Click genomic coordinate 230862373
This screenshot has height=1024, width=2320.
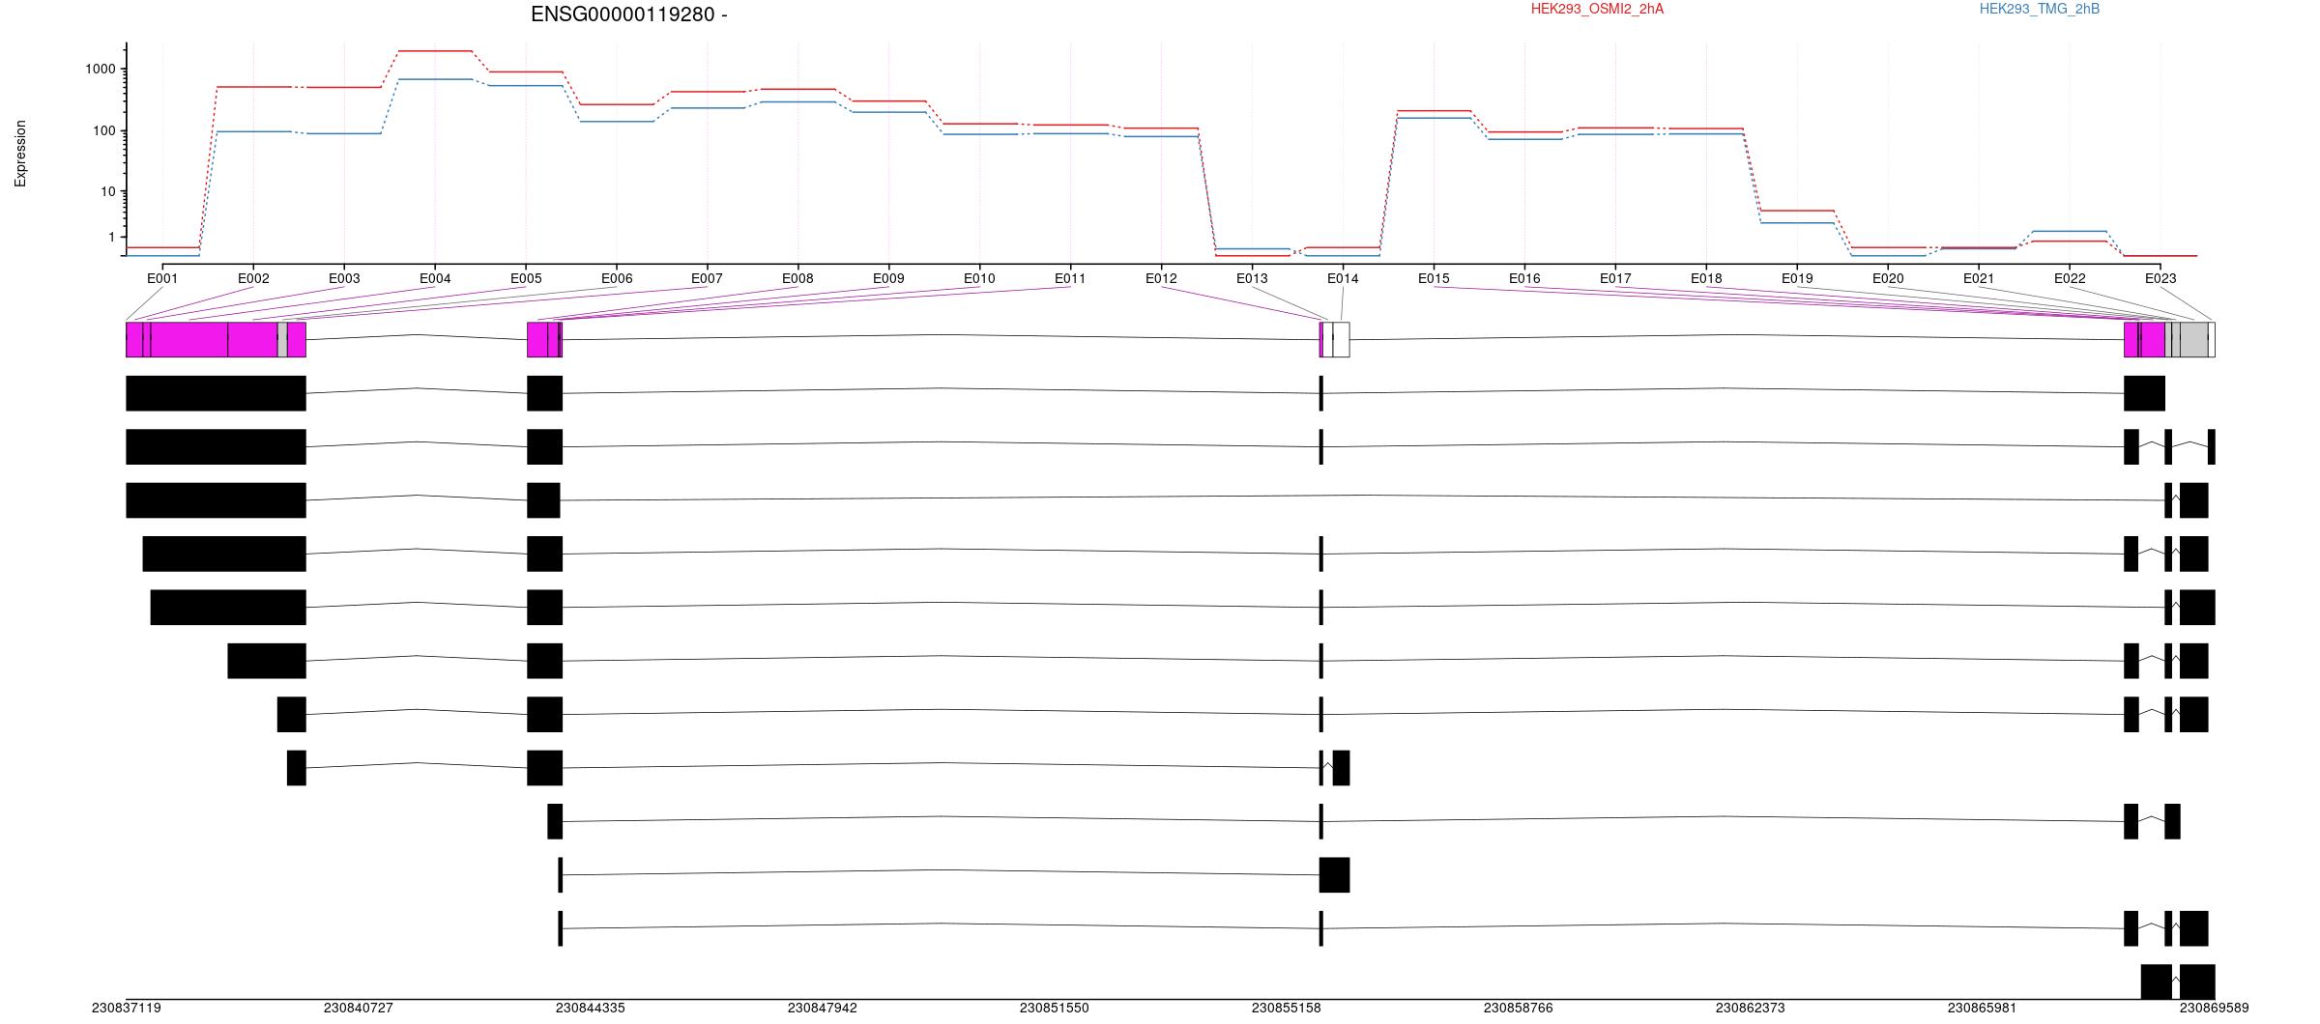point(1751,1008)
